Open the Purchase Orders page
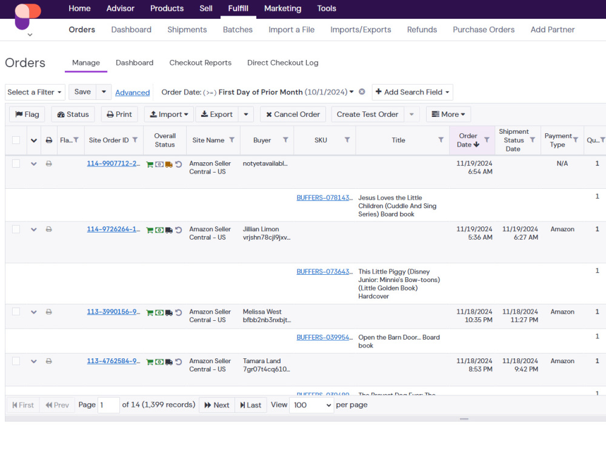 484,30
